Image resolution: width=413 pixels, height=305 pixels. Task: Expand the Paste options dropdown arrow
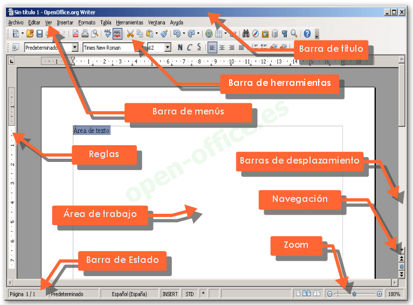click(x=157, y=33)
